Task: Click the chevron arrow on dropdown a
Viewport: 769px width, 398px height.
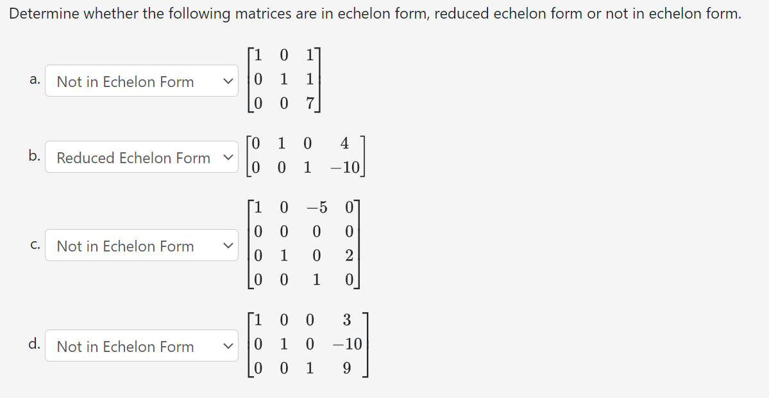Action: (x=228, y=81)
